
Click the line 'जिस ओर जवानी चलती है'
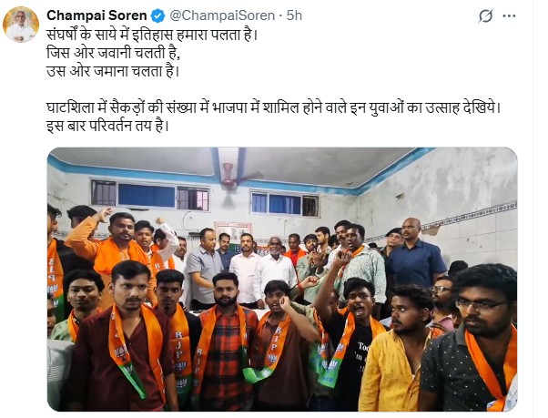(x=114, y=54)
